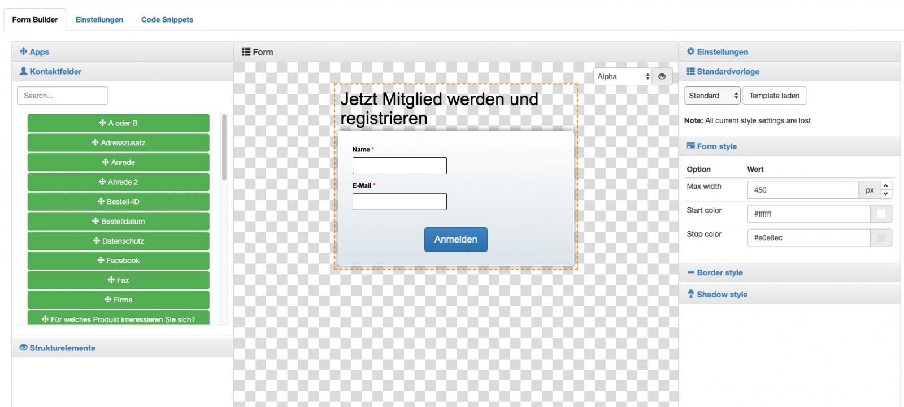Image resolution: width=904 pixels, height=407 pixels.
Task: Expand the Border style section
Action: point(789,272)
